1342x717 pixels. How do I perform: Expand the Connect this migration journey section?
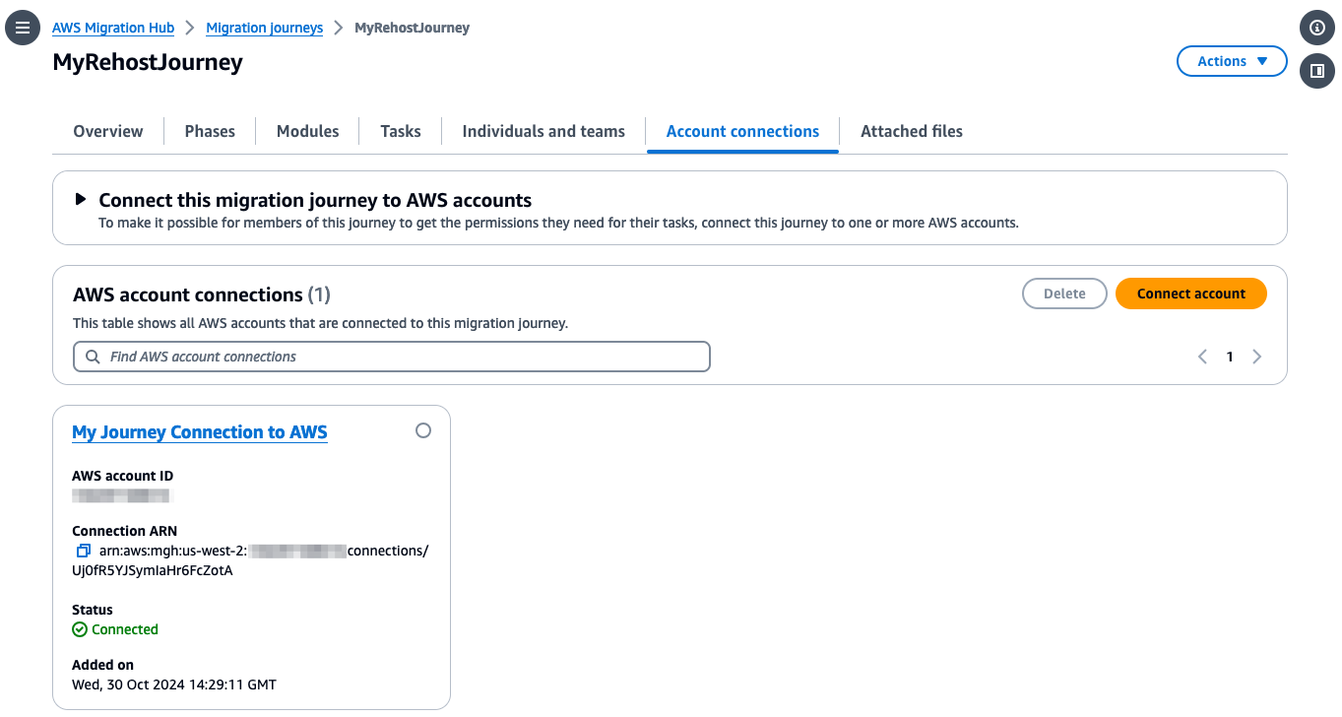(x=81, y=198)
